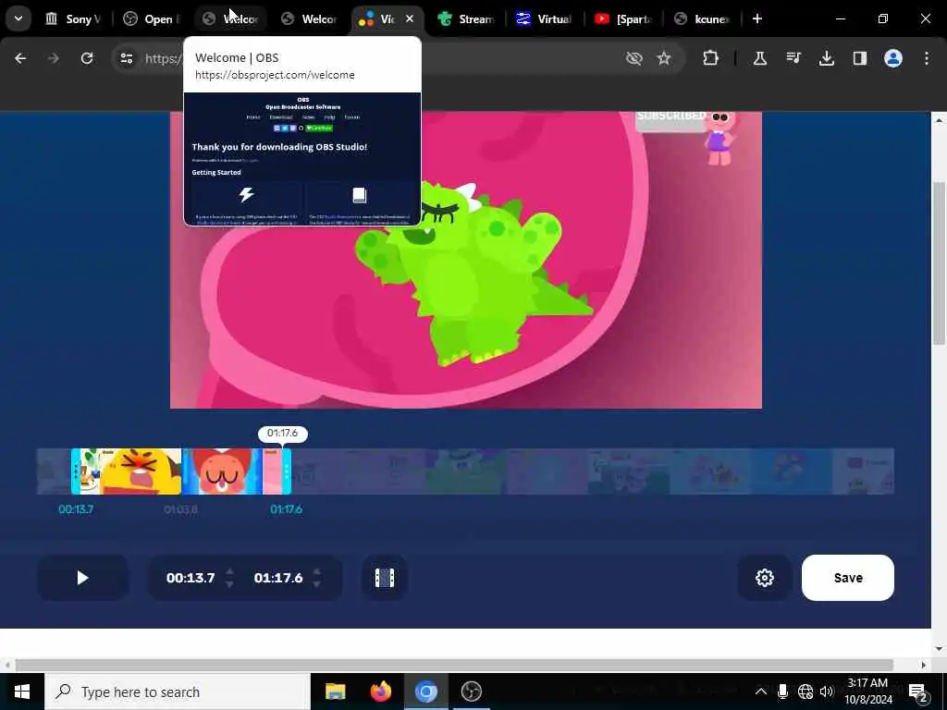The height and width of the screenshot is (710, 947).
Task: Open the settings gear next to Save
Action: click(x=764, y=578)
